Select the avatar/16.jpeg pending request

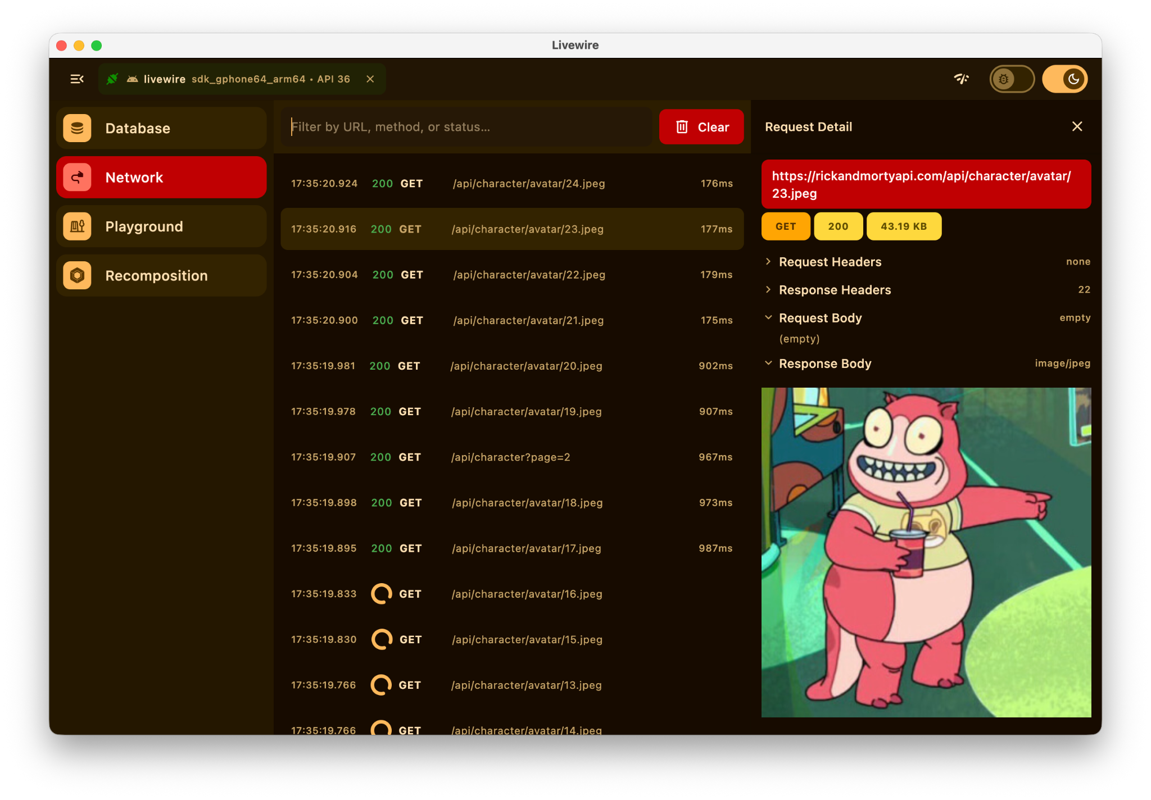[x=512, y=594]
